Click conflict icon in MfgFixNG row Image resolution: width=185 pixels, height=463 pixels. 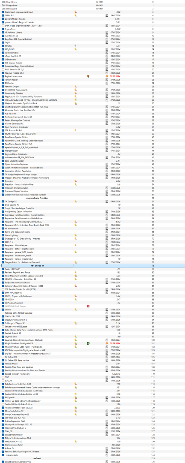tap(75, 49)
